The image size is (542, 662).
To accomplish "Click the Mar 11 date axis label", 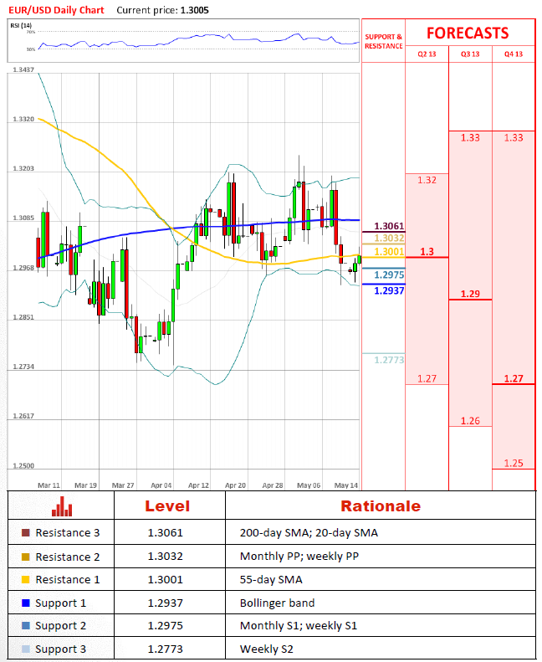I will click(49, 485).
